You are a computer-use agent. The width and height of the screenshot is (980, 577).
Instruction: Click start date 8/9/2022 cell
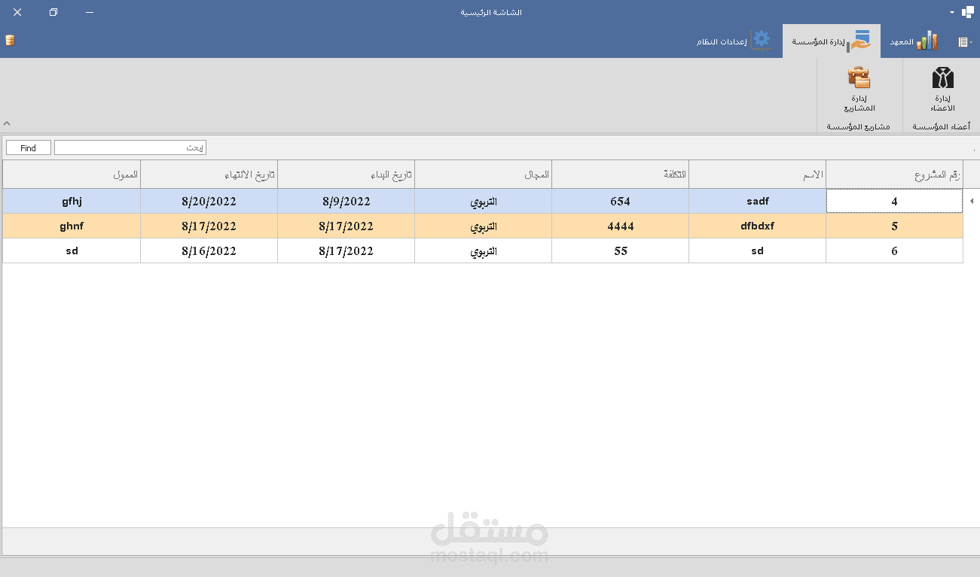pos(347,202)
